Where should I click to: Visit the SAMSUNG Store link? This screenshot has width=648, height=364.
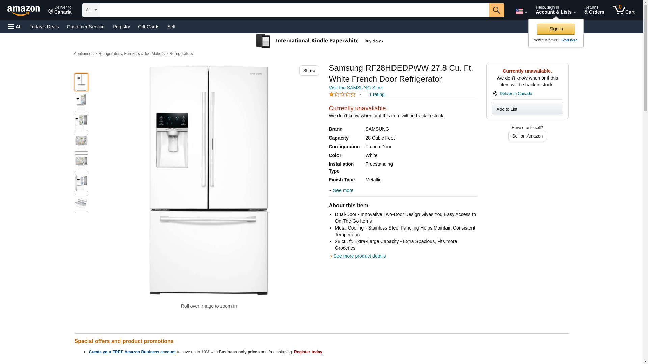tap(356, 88)
